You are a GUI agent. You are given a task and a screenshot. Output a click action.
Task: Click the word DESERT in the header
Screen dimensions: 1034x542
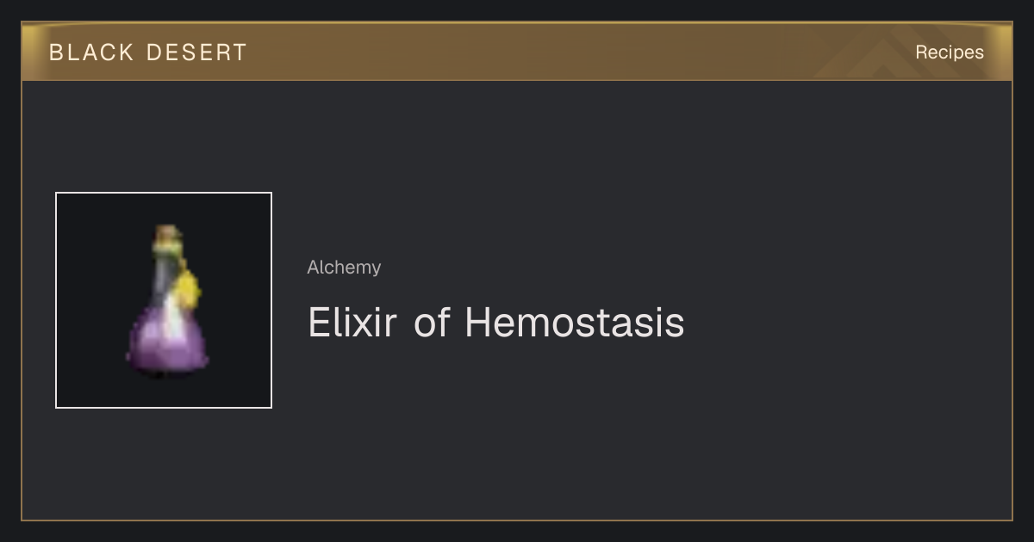[x=196, y=52]
